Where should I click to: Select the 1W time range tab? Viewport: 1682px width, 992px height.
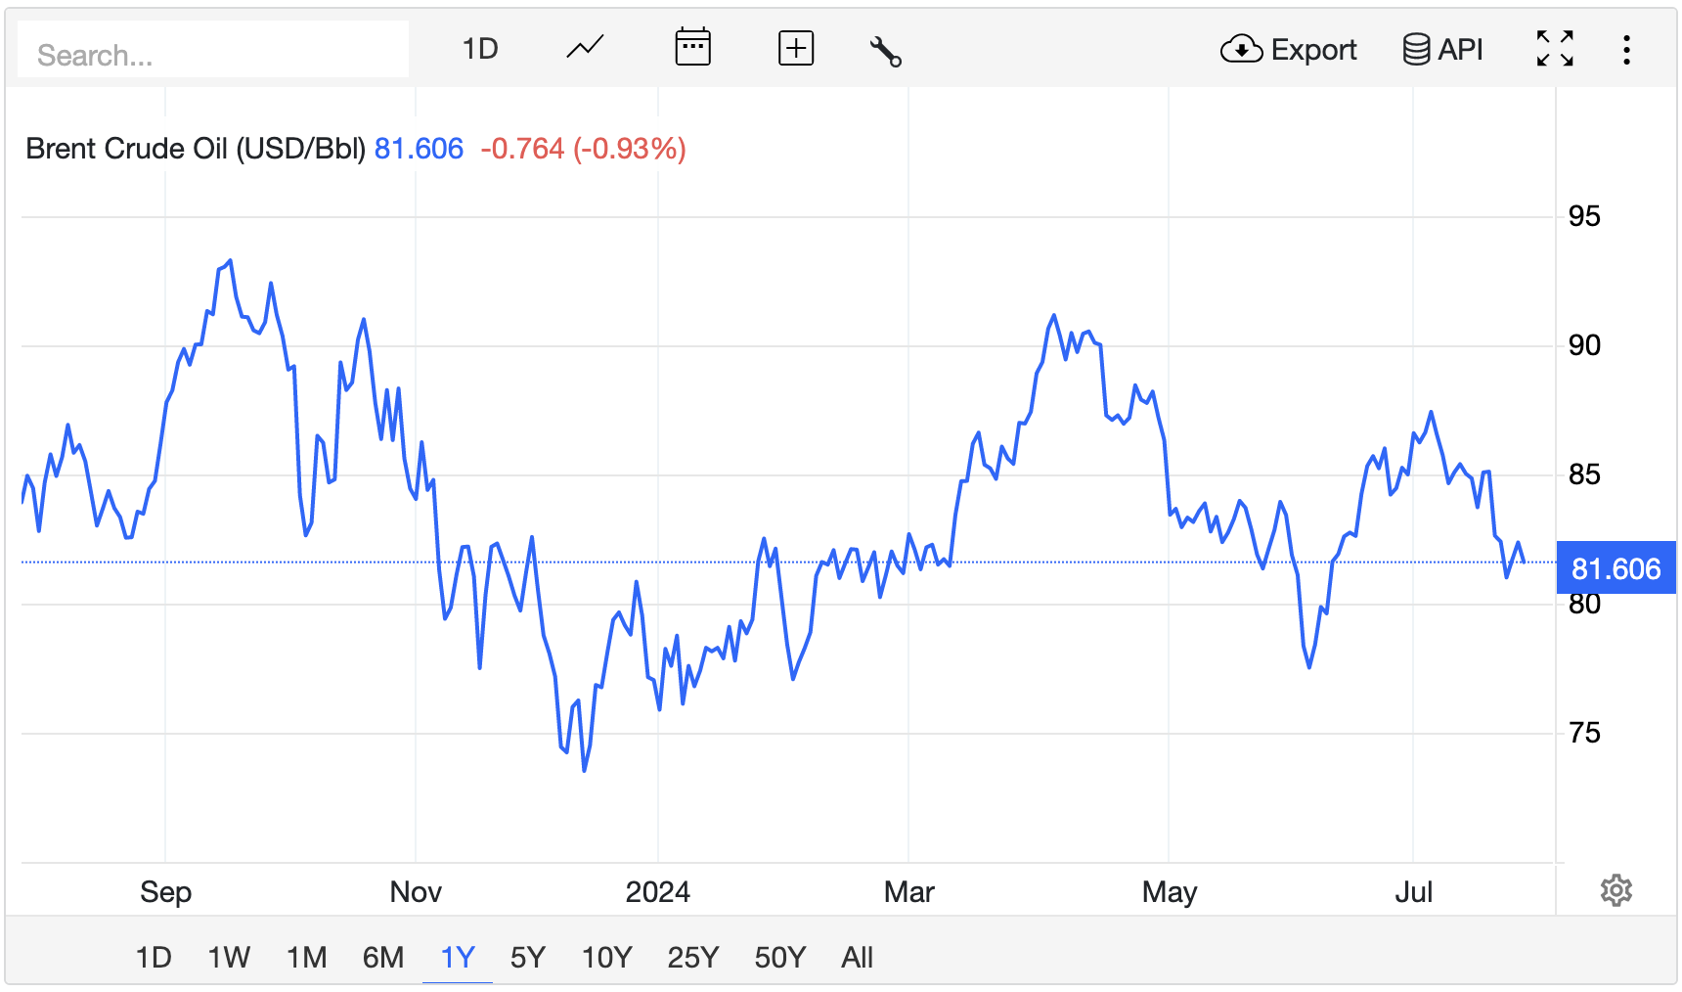coord(229,957)
